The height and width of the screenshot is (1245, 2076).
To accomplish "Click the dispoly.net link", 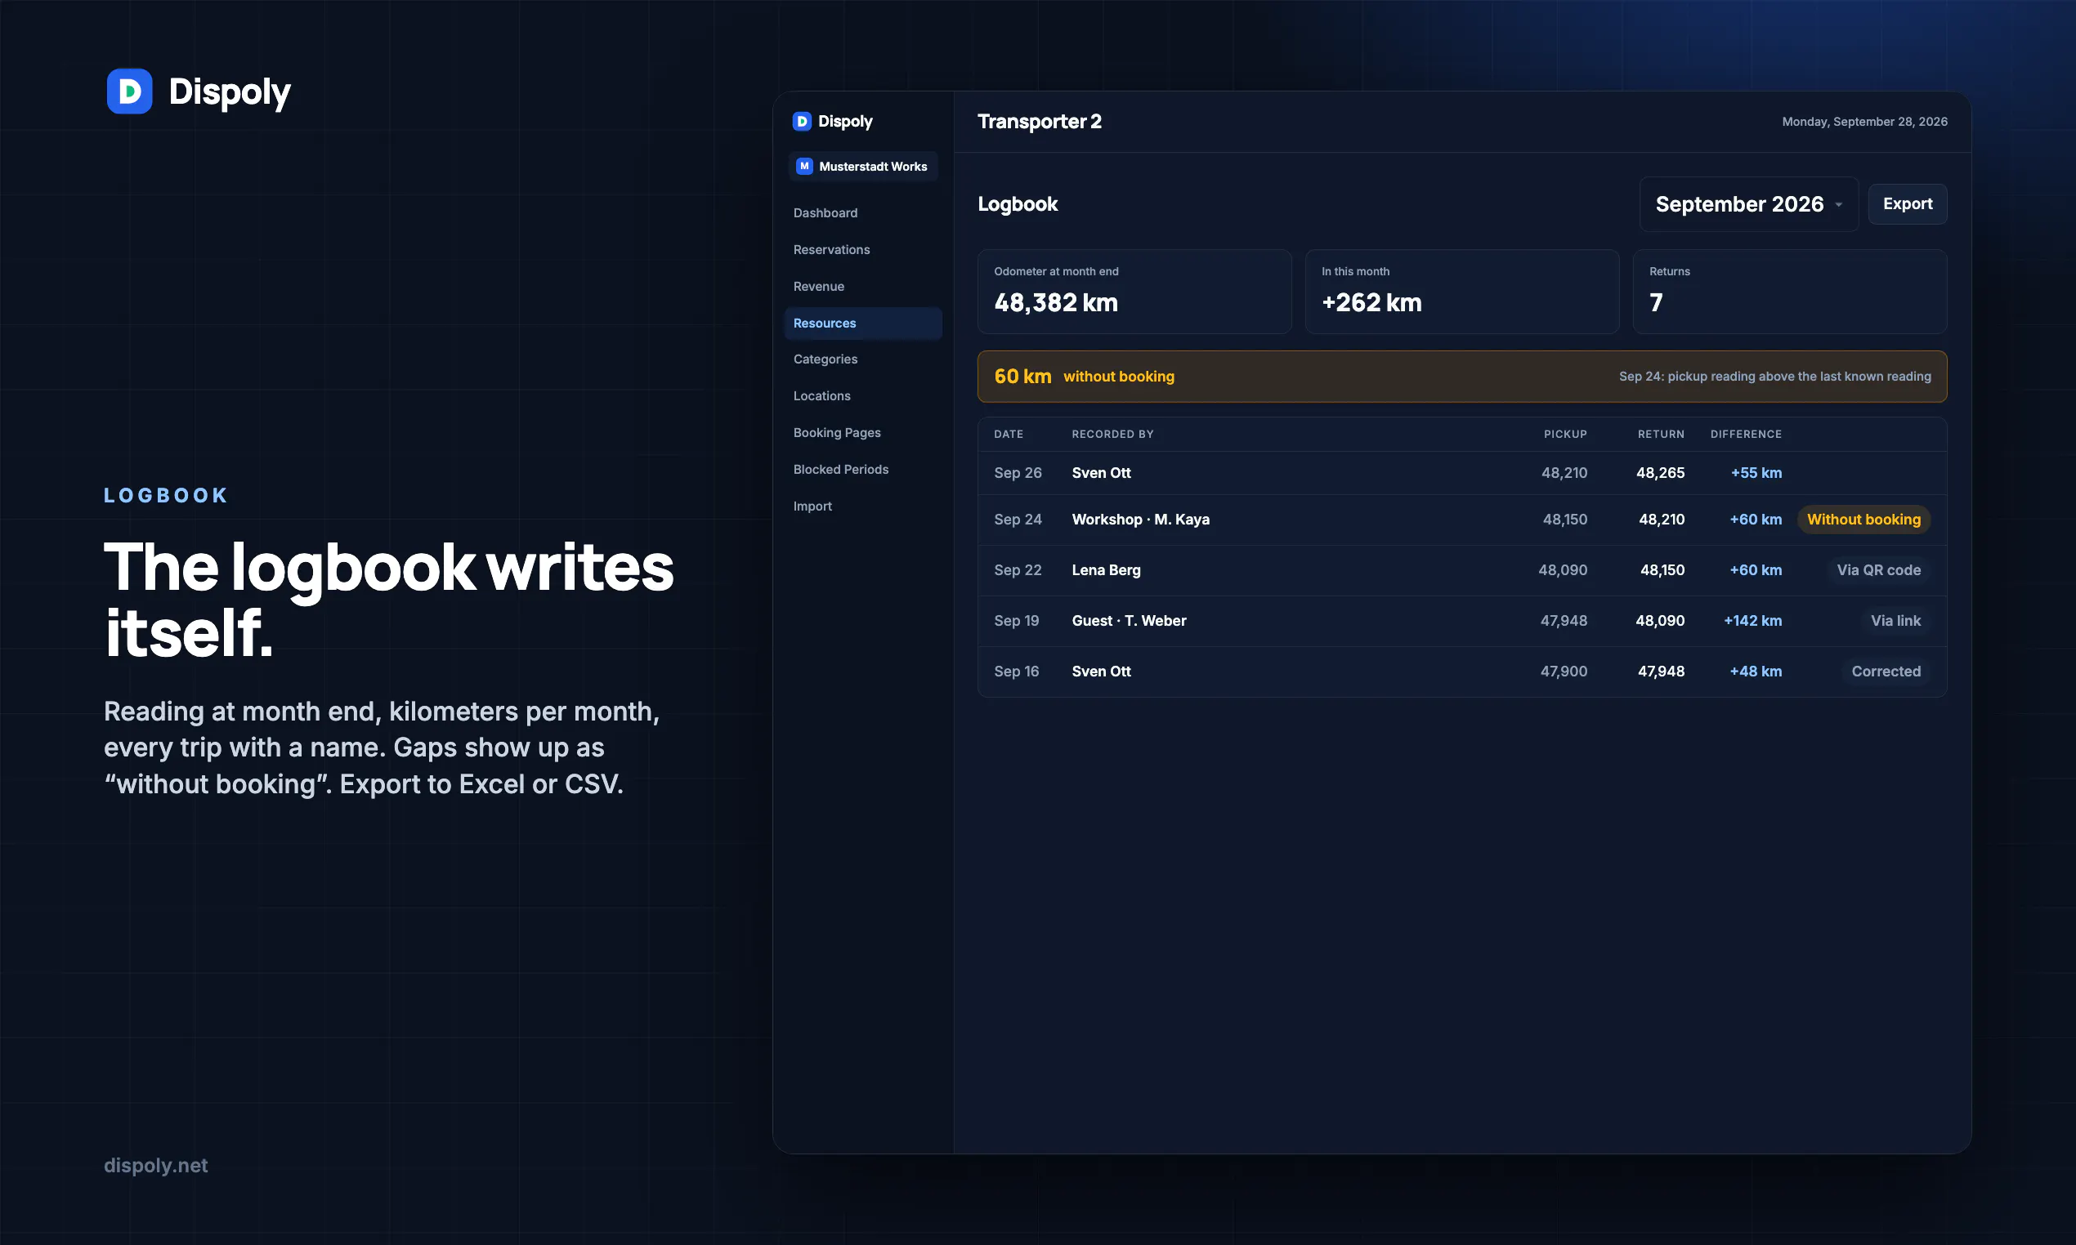I will 155,1165.
